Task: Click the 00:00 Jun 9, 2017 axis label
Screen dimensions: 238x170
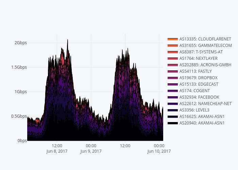Action: pyautogui.click(x=91, y=149)
